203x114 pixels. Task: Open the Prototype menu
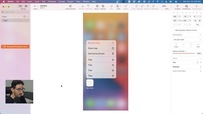[x=52, y=2]
